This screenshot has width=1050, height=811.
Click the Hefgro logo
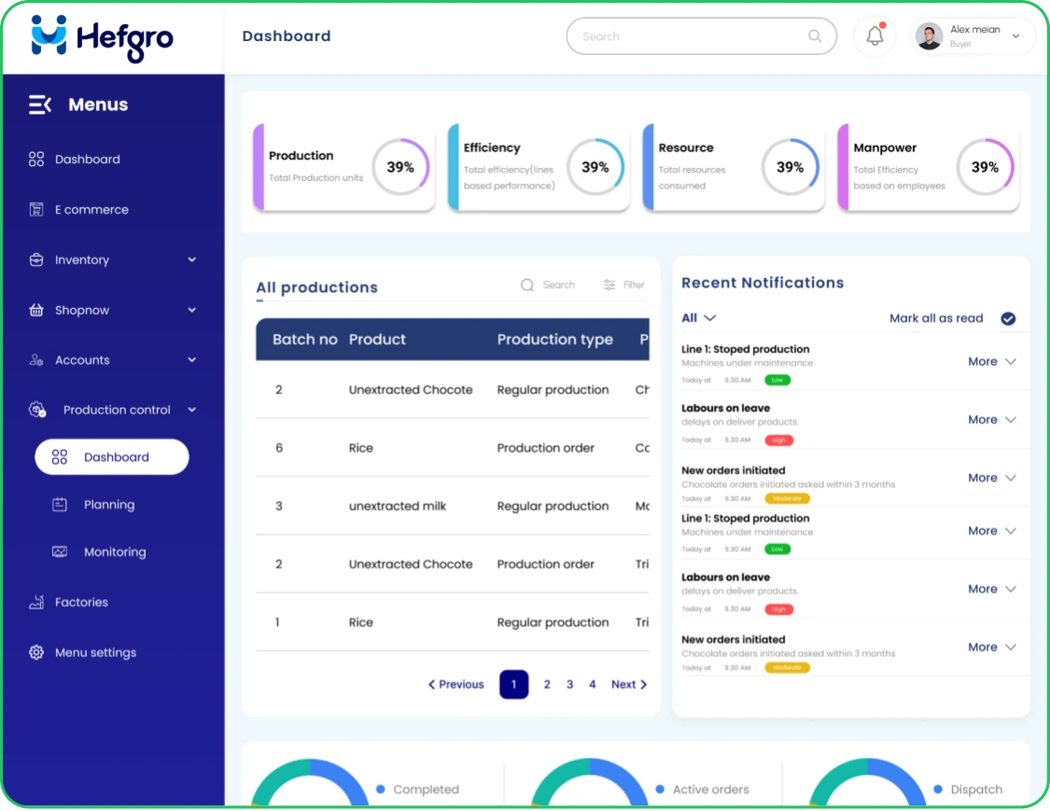pos(103,37)
